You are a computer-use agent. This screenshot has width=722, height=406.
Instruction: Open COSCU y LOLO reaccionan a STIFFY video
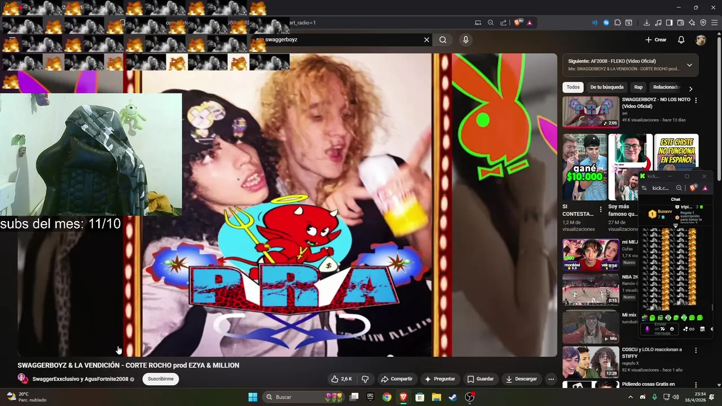pyautogui.click(x=590, y=362)
